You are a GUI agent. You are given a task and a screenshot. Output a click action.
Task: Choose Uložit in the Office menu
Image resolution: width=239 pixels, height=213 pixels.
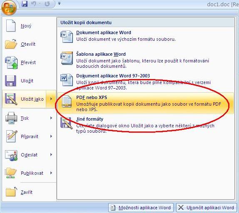click(x=29, y=81)
